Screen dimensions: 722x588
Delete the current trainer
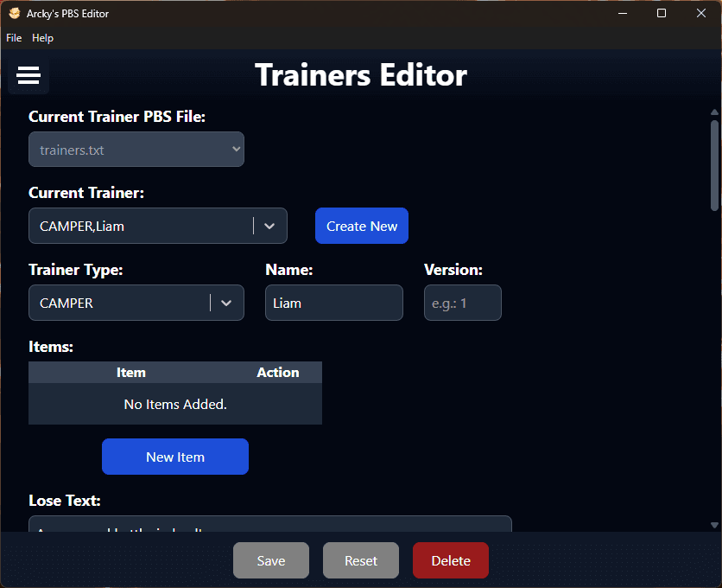[x=451, y=560]
